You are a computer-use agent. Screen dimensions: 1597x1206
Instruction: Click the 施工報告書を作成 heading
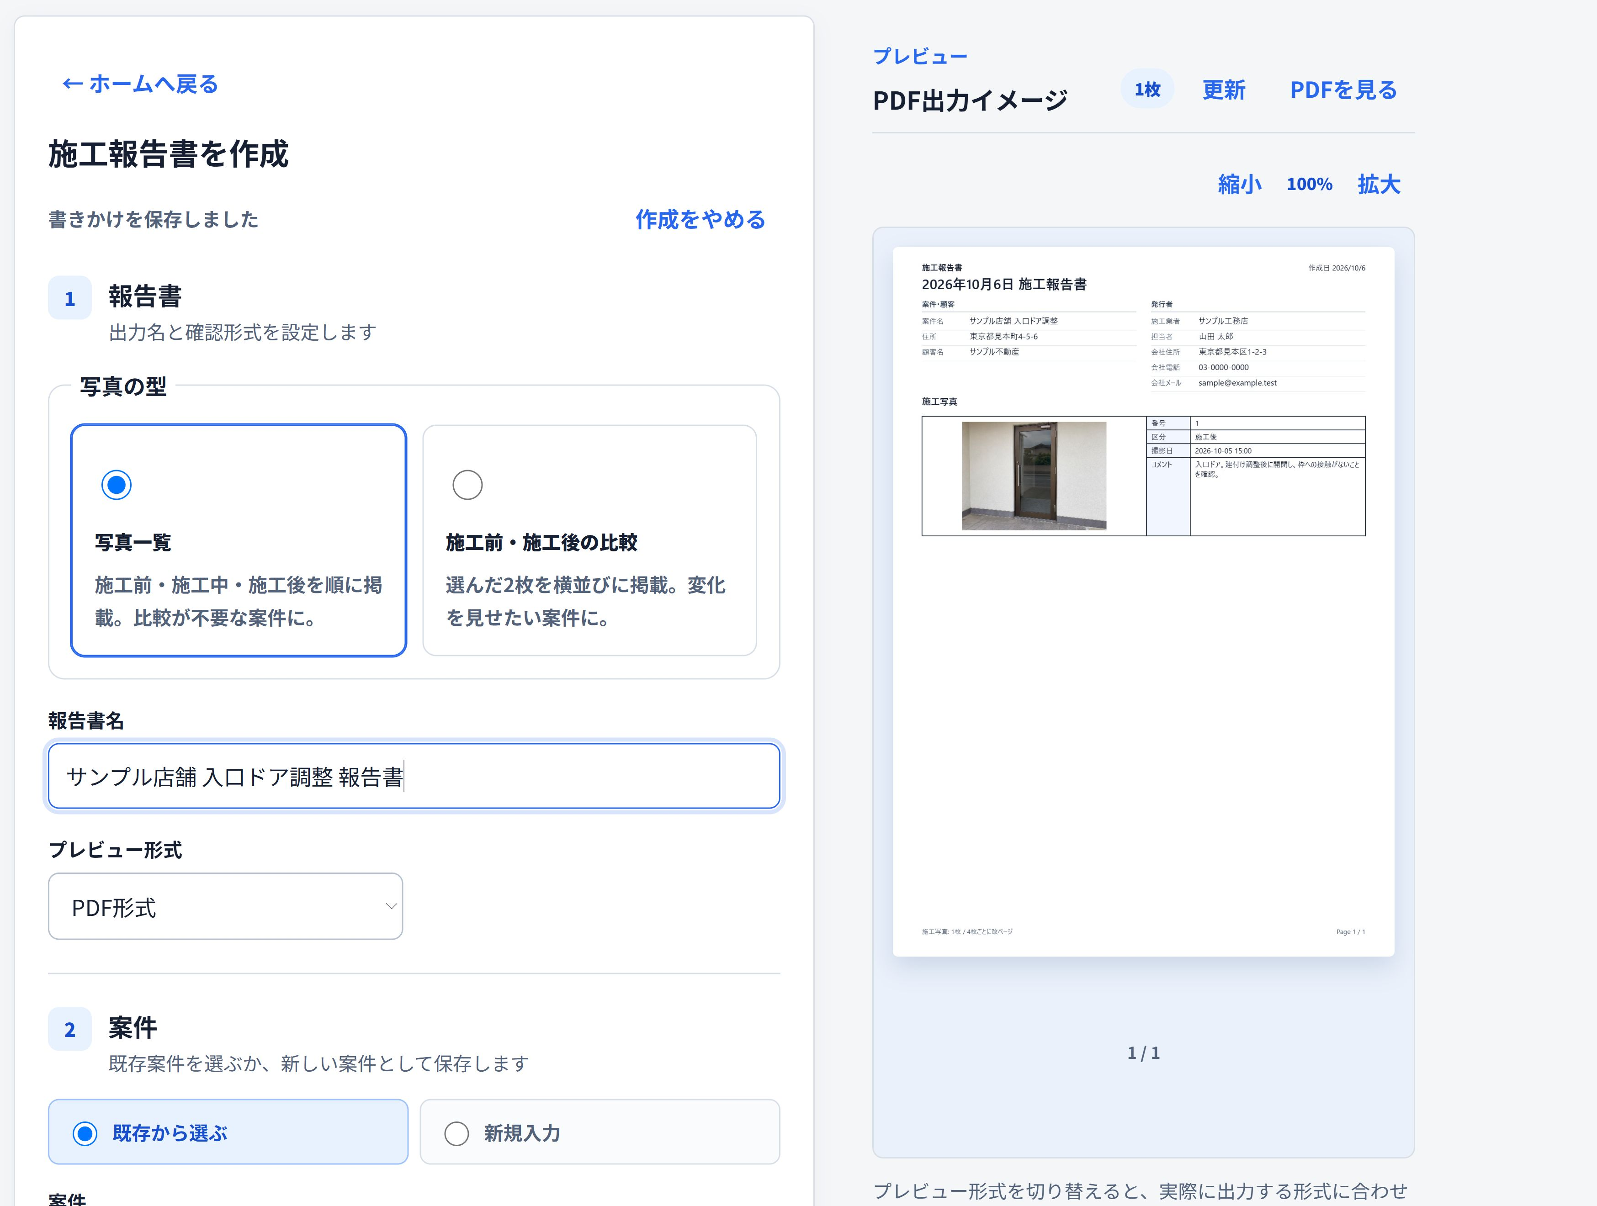[168, 154]
